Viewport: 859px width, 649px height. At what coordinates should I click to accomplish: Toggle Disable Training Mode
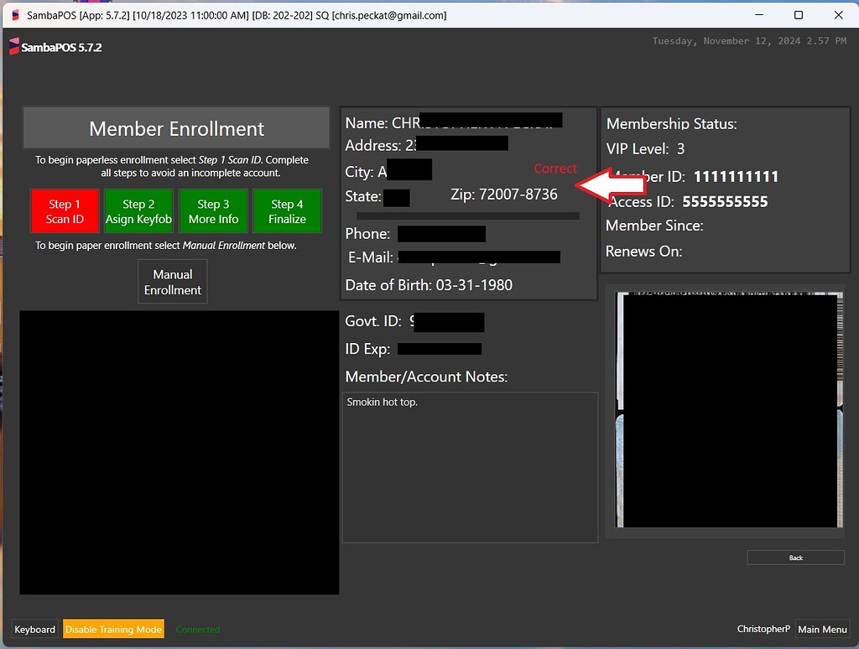tap(113, 629)
